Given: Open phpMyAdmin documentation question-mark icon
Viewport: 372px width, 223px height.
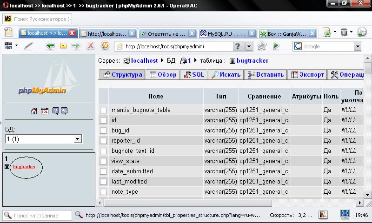Looking at the screenshot, I should [55, 111].
